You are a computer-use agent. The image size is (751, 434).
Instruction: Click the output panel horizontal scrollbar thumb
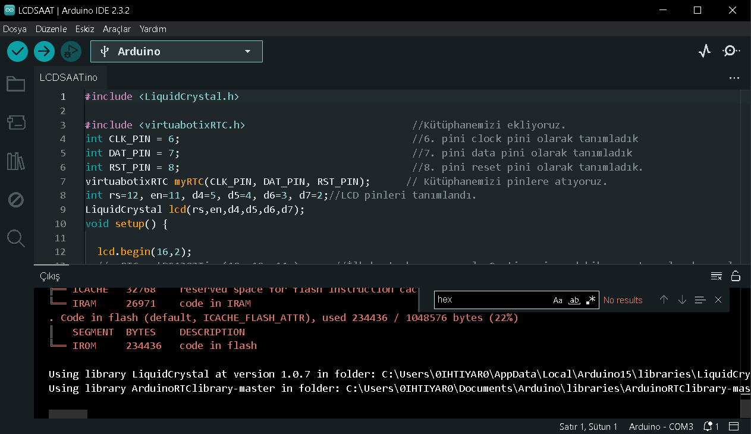coord(68,414)
